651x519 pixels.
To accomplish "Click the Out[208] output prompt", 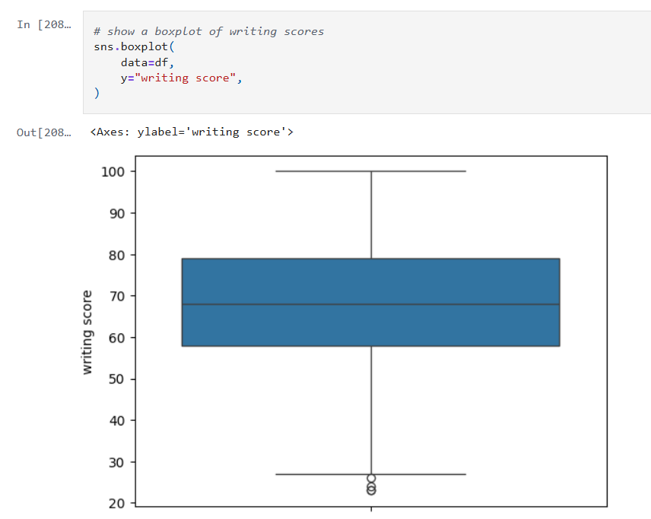I will (x=43, y=132).
